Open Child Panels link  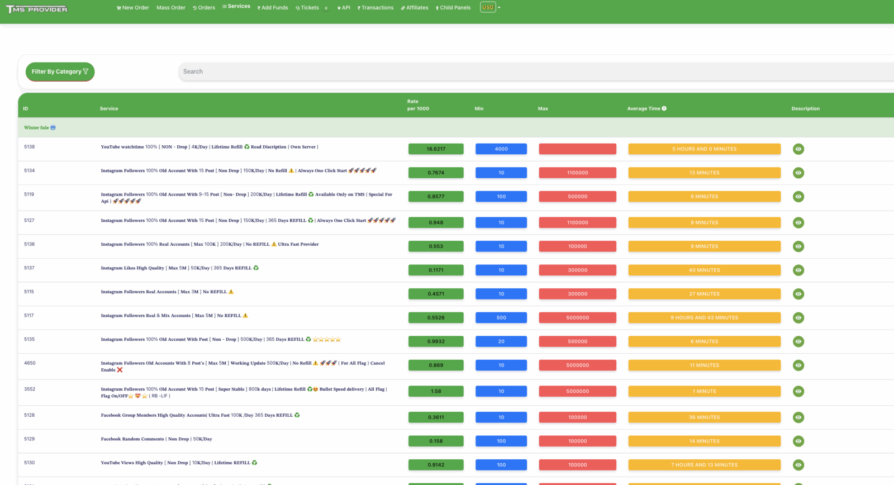[453, 8]
